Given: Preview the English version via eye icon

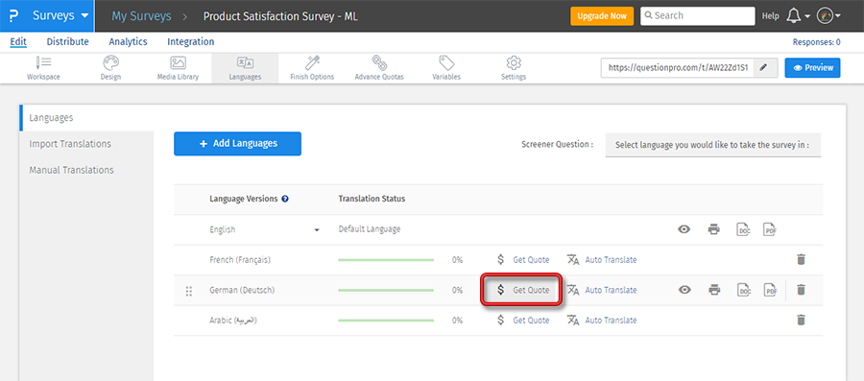Looking at the screenshot, I should (684, 229).
